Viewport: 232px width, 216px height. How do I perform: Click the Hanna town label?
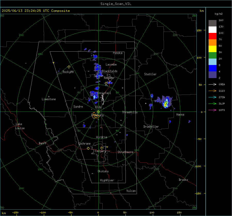tap(180, 115)
